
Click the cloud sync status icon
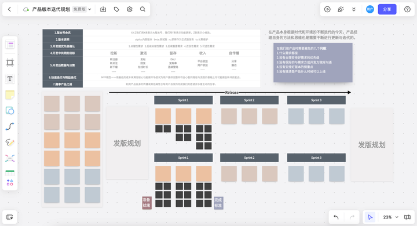(26, 9)
